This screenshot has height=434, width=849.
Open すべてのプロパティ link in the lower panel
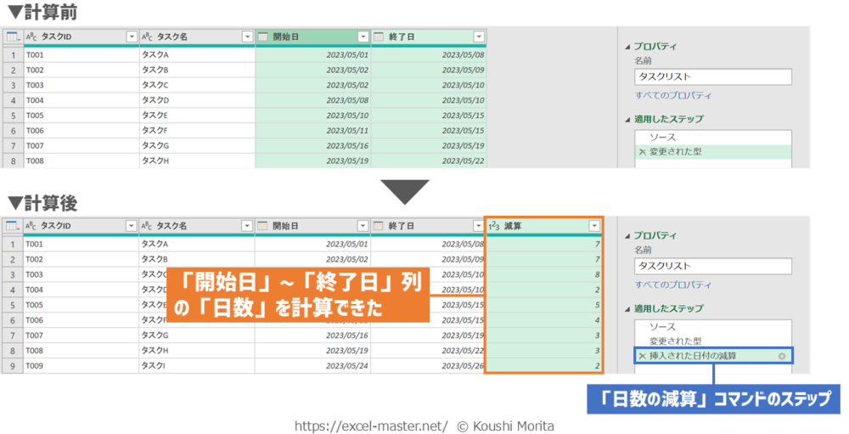pyautogui.click(x=673, y=285)
